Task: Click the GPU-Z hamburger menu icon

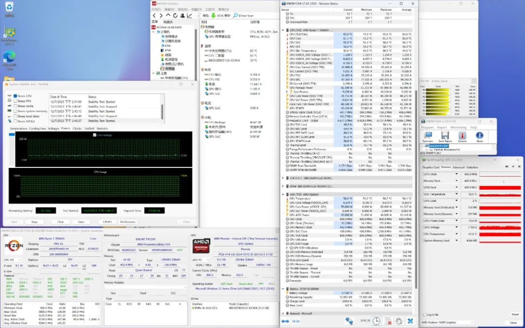Action: [x=518, y=166]
